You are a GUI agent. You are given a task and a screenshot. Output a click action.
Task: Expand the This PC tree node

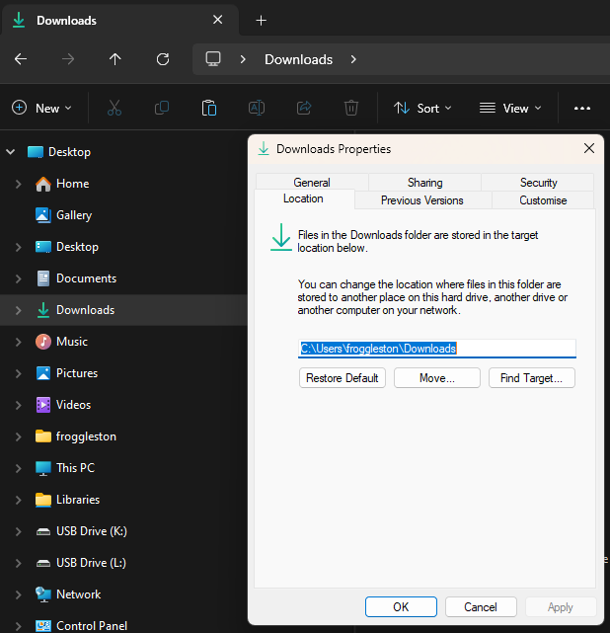(x=18, y=468)
